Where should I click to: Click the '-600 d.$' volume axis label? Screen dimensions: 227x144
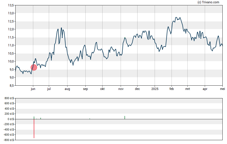9,135
